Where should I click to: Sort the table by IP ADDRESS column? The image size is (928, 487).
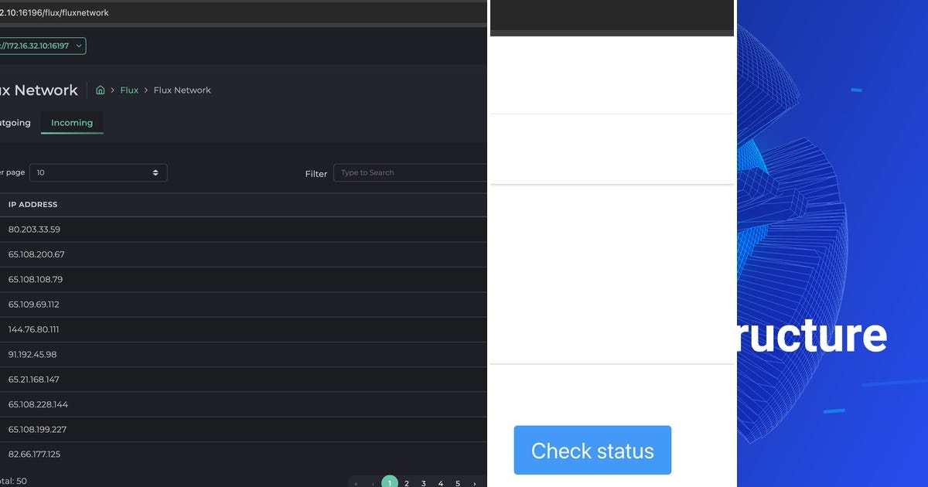tap(32, 204)
